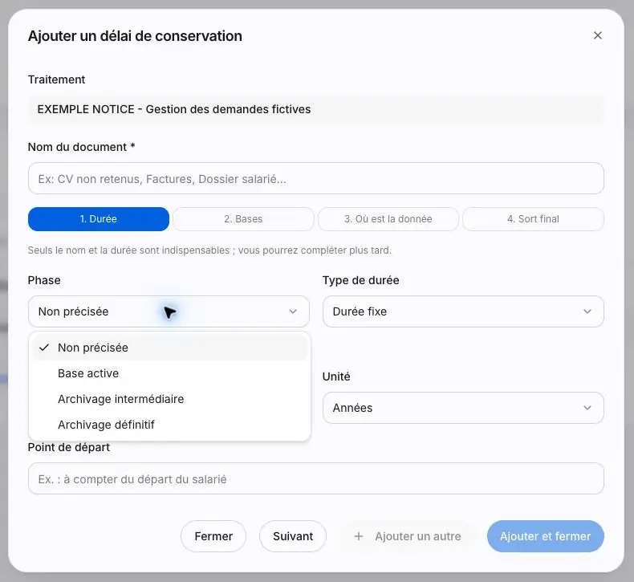634x582 pixels.
Task: Click the Unité chevron arrow
Action: pos(587,408)
